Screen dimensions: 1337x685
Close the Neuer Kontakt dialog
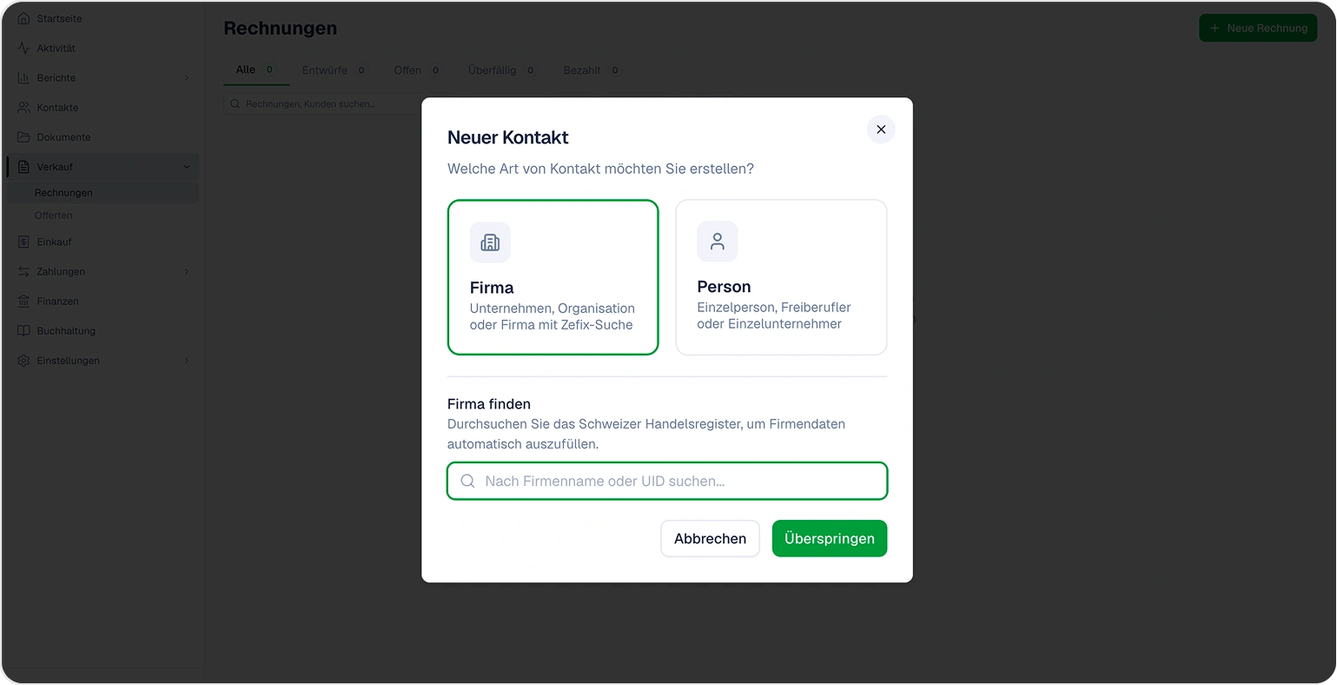[881, 130]
